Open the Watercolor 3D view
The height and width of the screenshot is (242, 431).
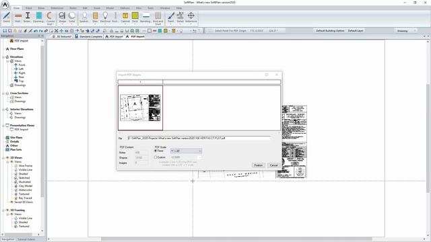pyautogui.click(x=26, y=190)
